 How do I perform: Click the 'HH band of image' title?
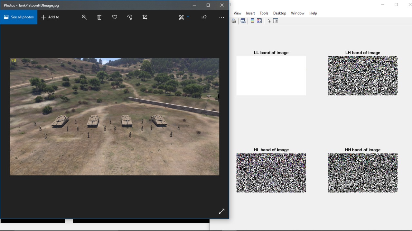click(x=363, y=150)
